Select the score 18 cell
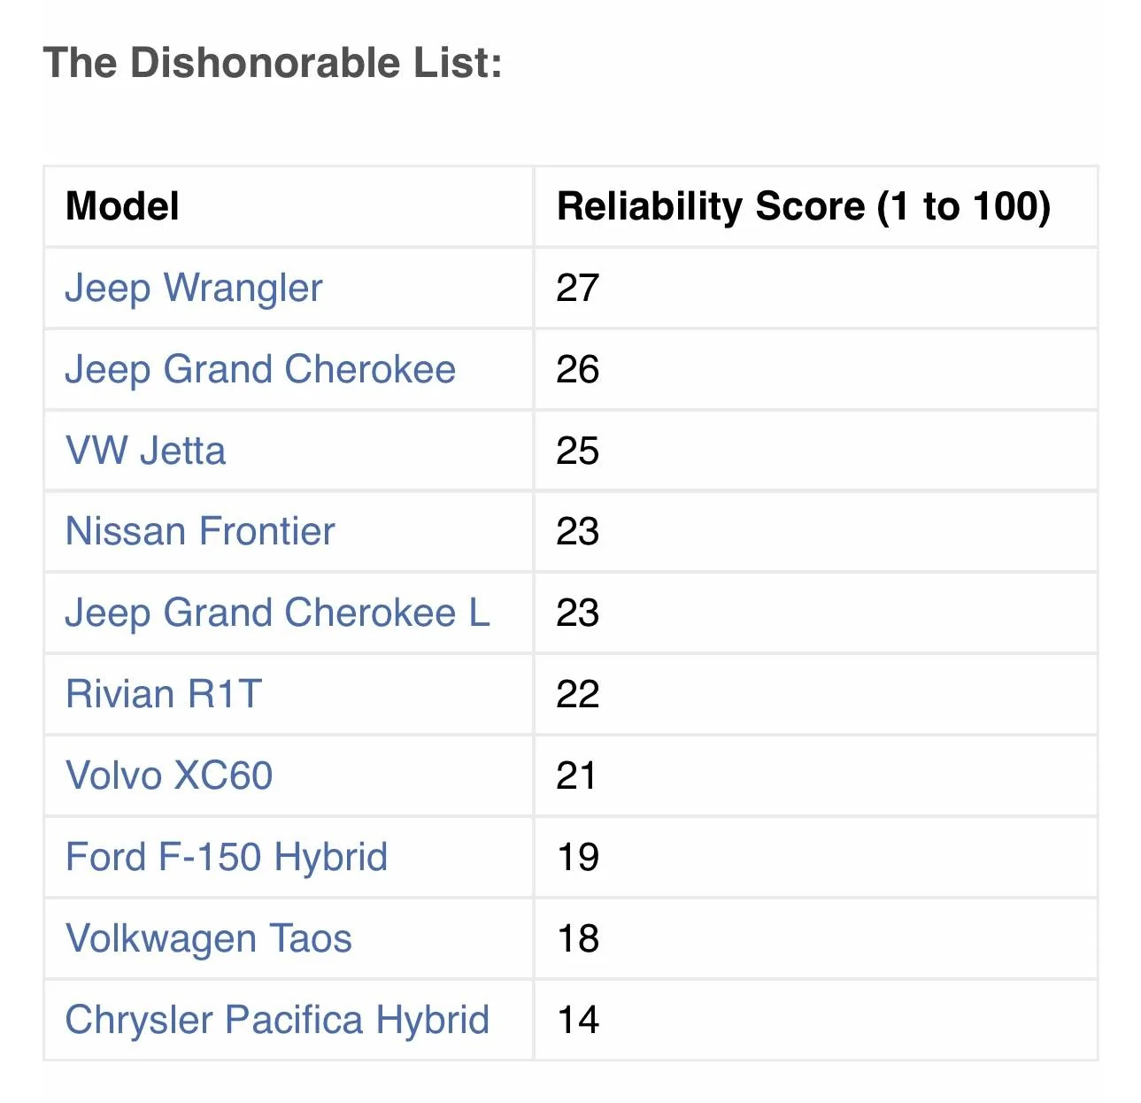Viewport: 1141px width, 1103px height. pyautogui.click(x=578, y=939)
